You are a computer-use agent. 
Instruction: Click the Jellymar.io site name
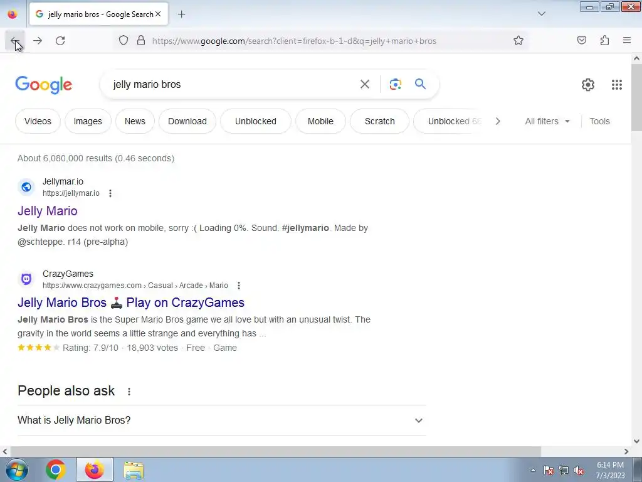[x=63, y=181]
